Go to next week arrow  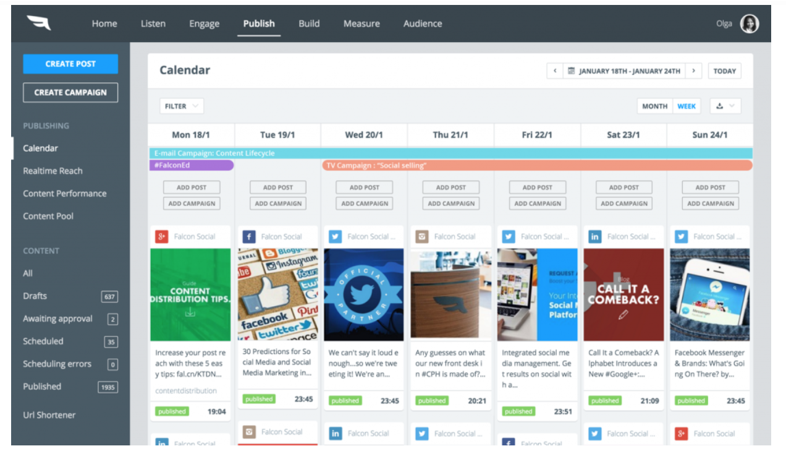694,71
